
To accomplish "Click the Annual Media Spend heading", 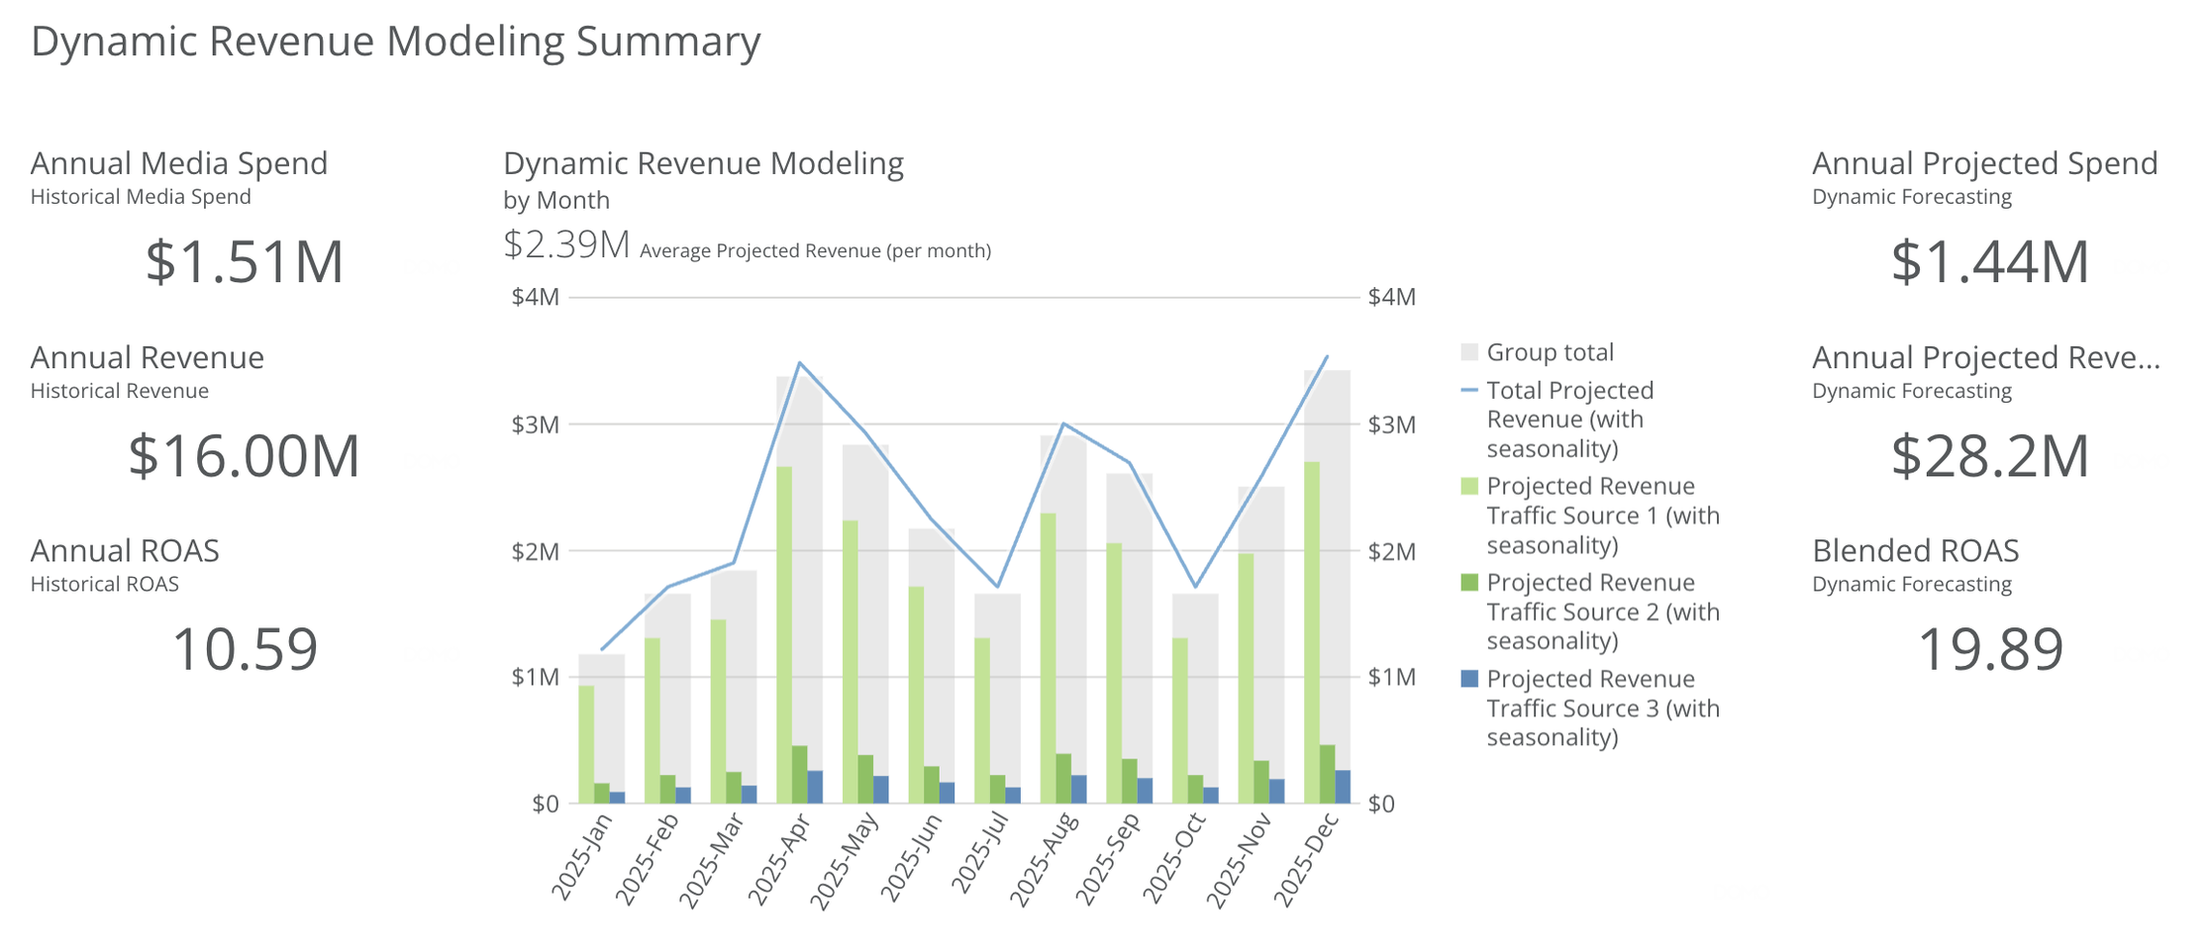I will pos(179,163).
